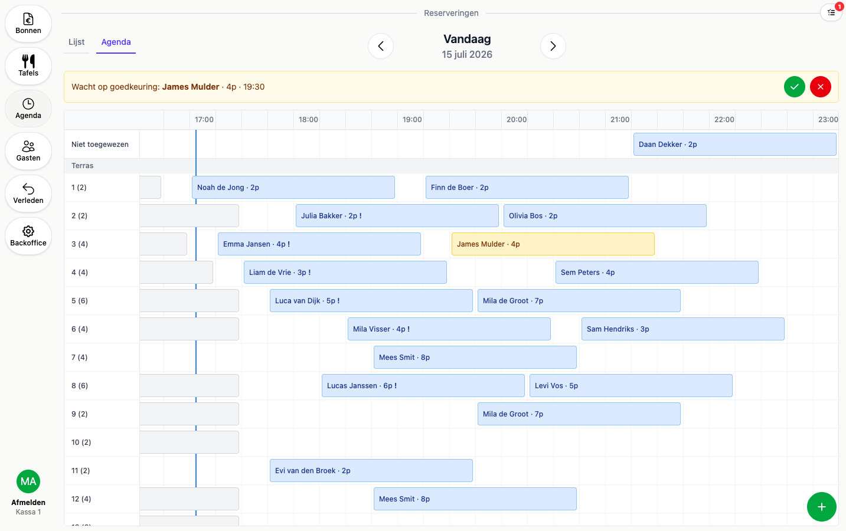Open Mees Smit reservation on table 12
Viewport: 846px width, 531px height.
pyautogui.click(x=475, y=499)
